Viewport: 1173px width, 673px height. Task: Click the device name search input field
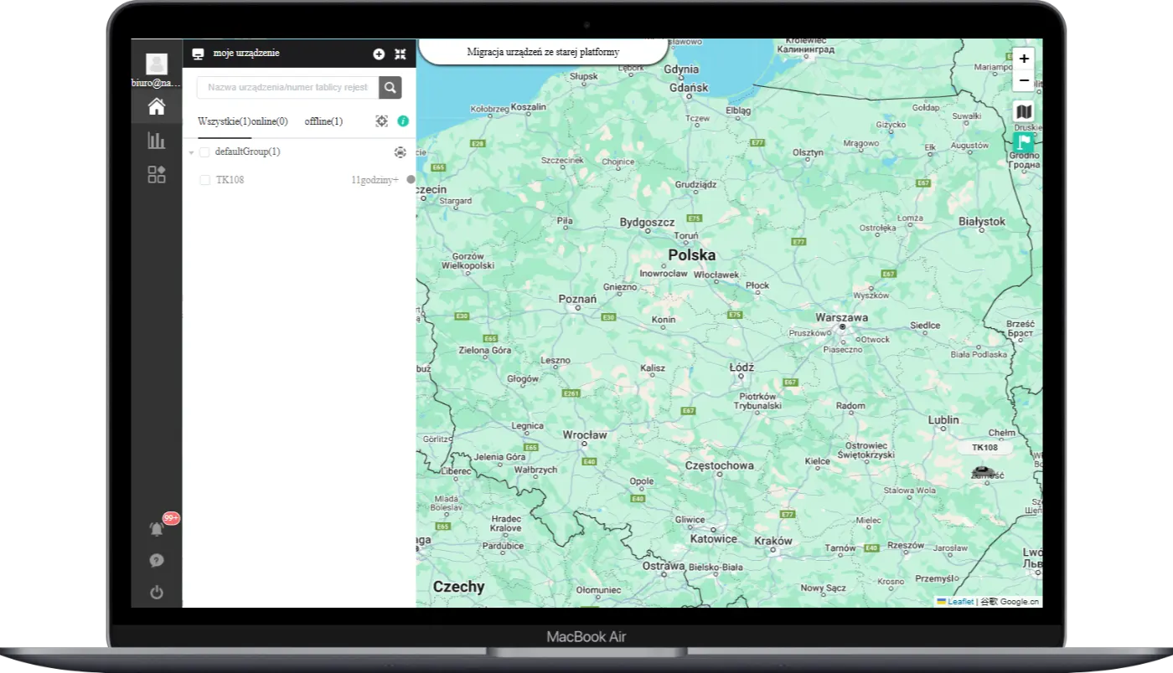(287, 87)
